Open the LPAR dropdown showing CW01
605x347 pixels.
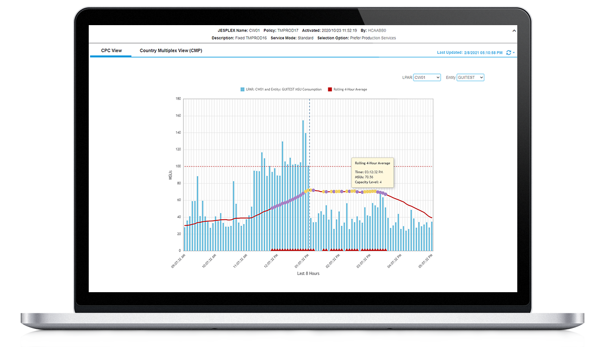(x=427, y=77)
